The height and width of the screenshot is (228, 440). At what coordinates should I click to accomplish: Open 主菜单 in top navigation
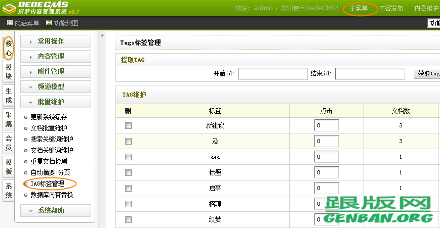click(359, 9)
